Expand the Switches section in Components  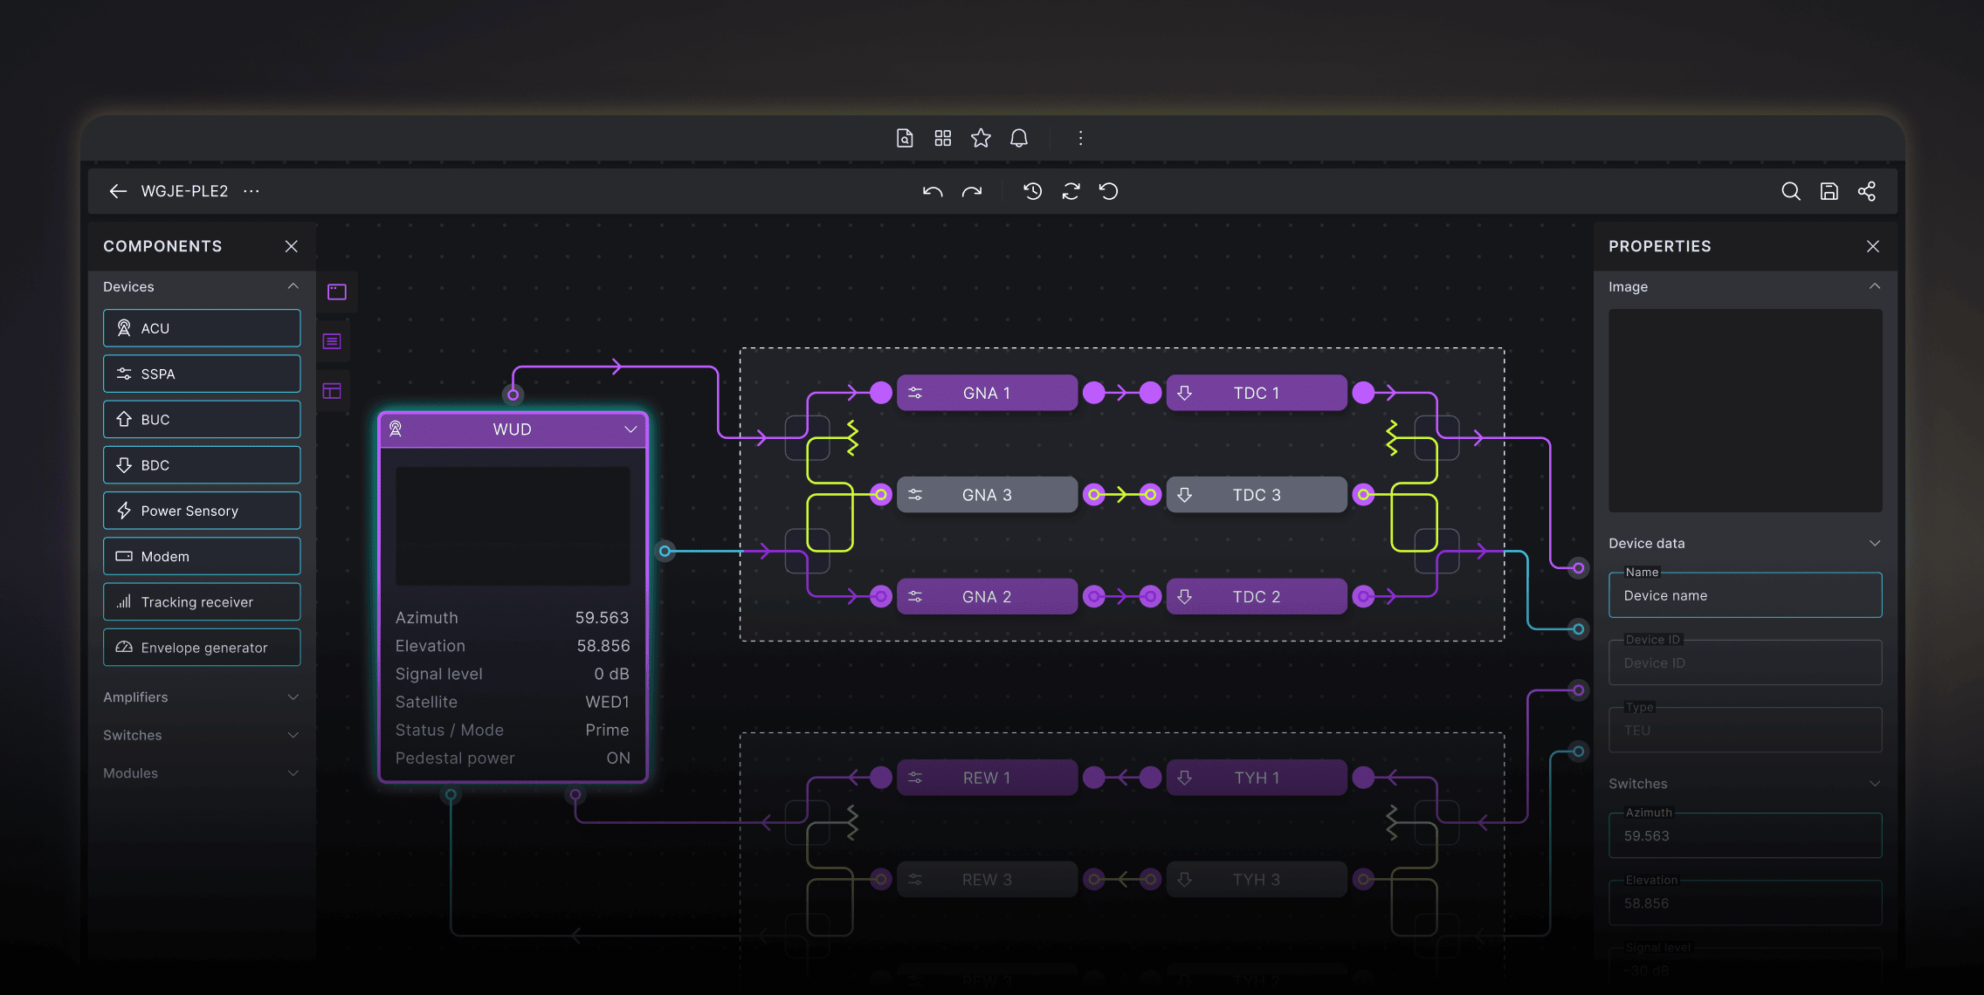[x=293, y=735]
